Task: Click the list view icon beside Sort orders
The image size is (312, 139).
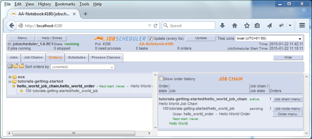Action: [10, 66]
